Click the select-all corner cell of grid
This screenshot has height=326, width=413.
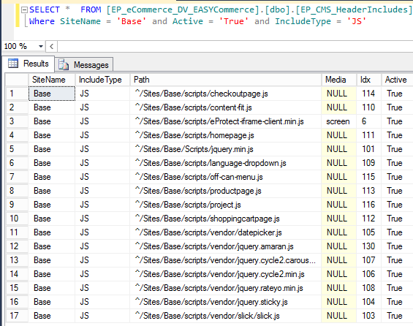[17, 80]
